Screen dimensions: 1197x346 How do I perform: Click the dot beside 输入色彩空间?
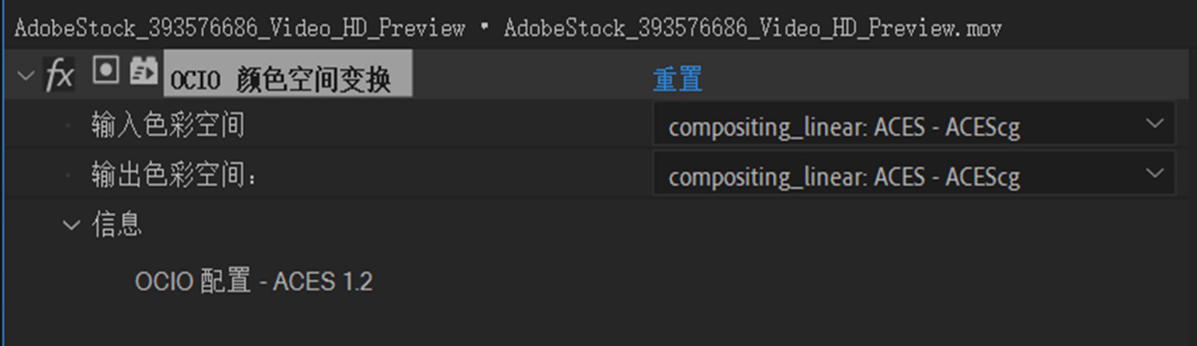tap(69, 125)
